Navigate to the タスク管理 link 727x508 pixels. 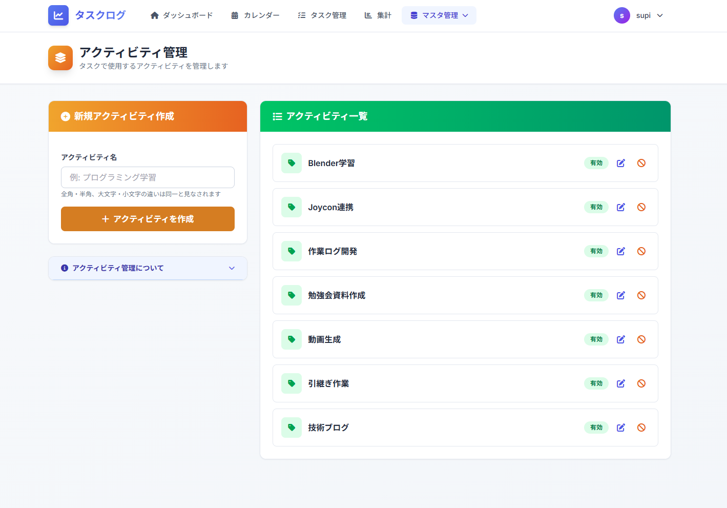point(322,15)
